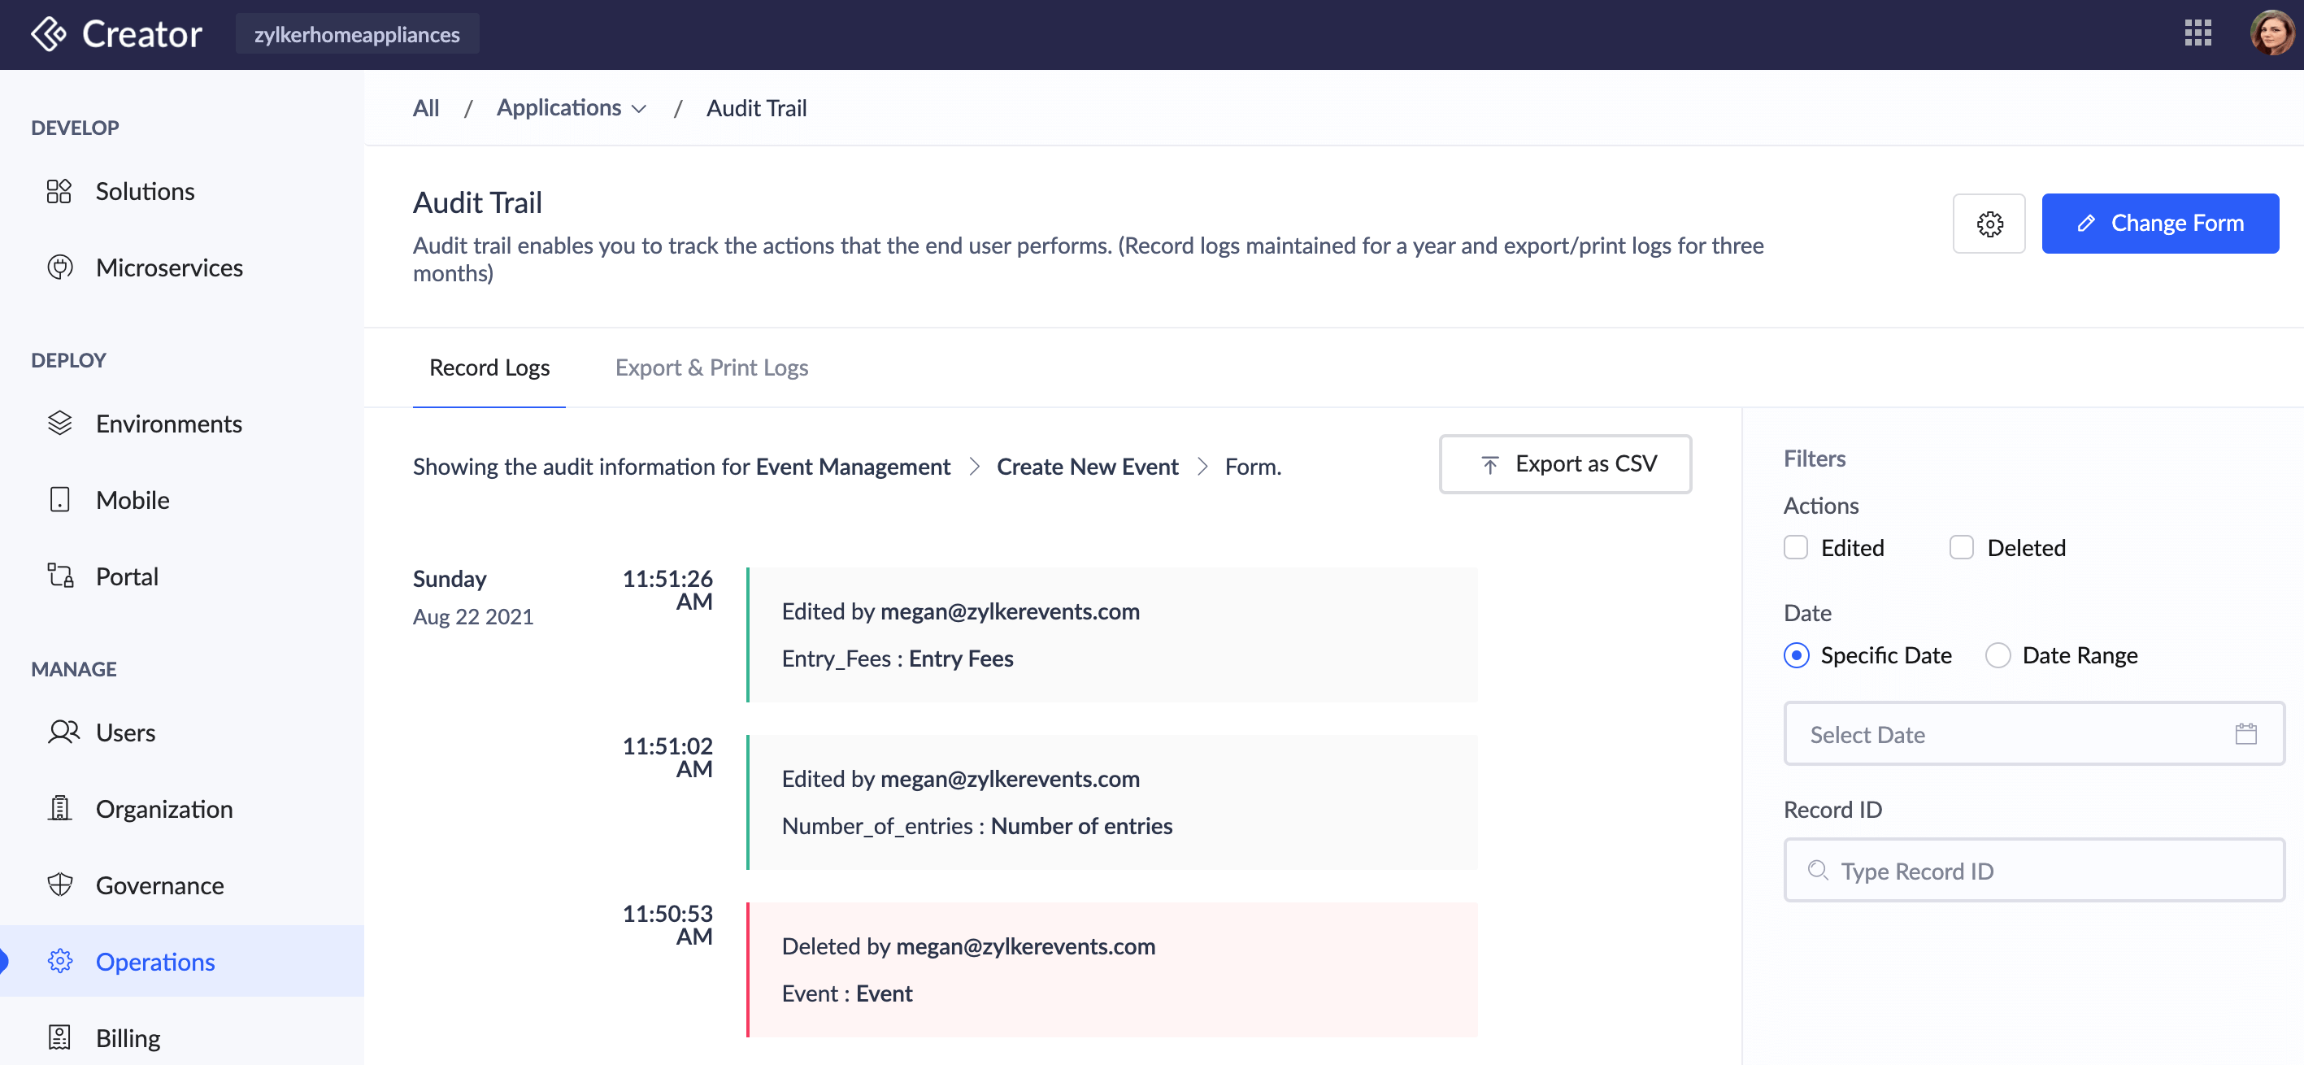Click the Aug 22 2021 date label

pyautogui.click(x=473, y=617)
